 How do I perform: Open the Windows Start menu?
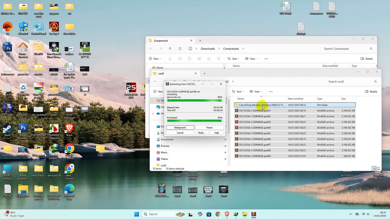click(136, 214)
